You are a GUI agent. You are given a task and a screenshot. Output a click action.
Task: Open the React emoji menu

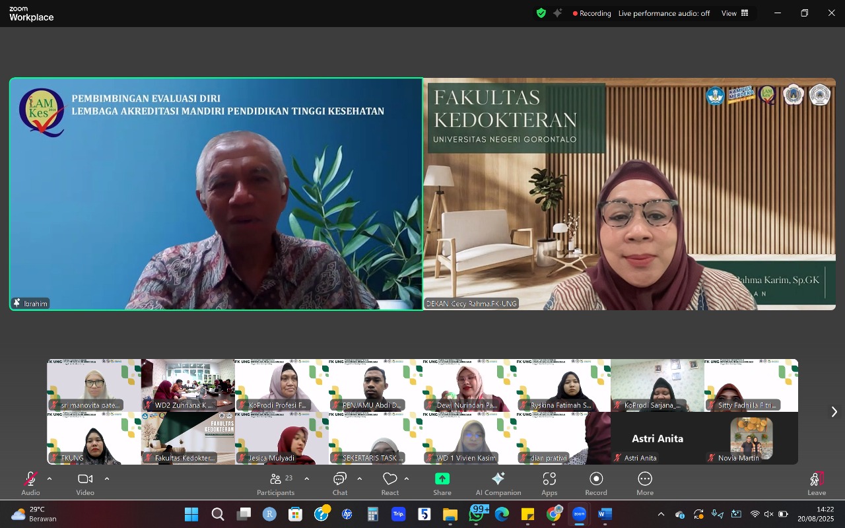(390, 484)
